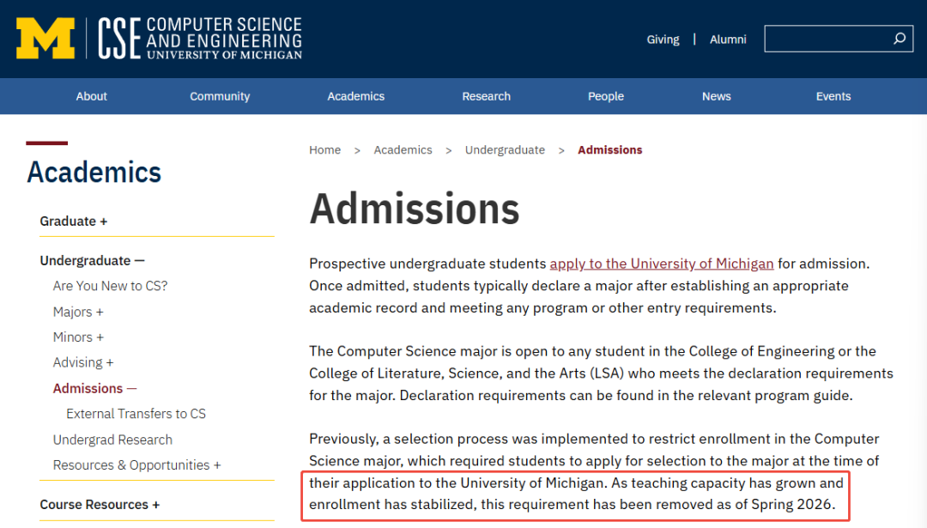Go to Home breadcrumb

324,150
